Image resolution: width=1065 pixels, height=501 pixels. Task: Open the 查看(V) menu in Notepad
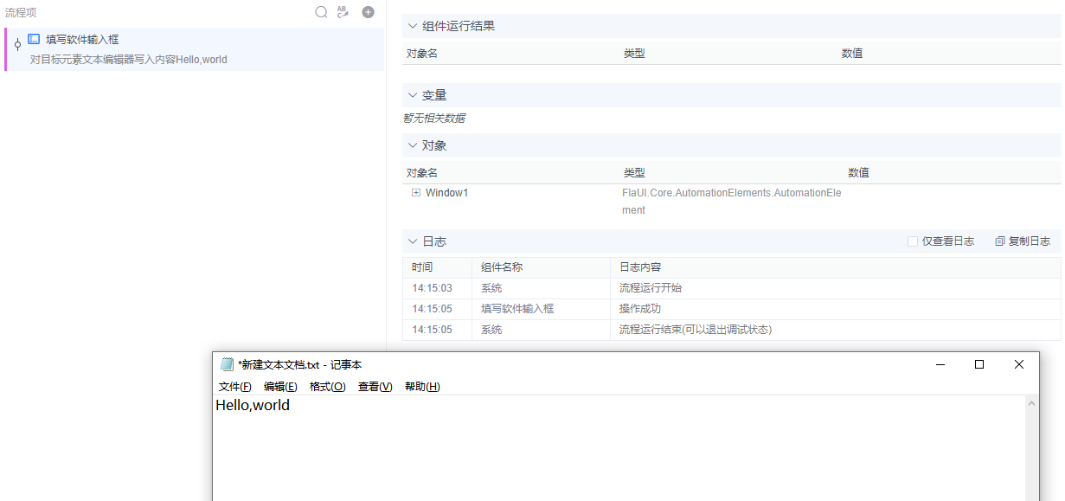[x=374, y=386]
